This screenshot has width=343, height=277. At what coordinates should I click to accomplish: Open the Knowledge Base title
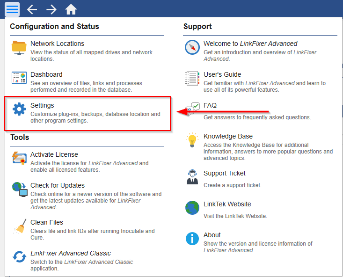click(228, 136)
